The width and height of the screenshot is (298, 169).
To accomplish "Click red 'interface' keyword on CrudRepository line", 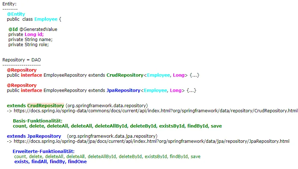I will tap(31, 75).
